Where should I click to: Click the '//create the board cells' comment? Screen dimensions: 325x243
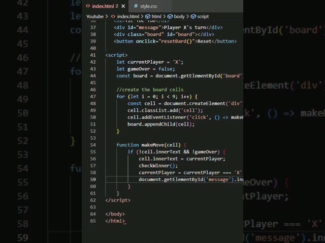pos(150,90)
